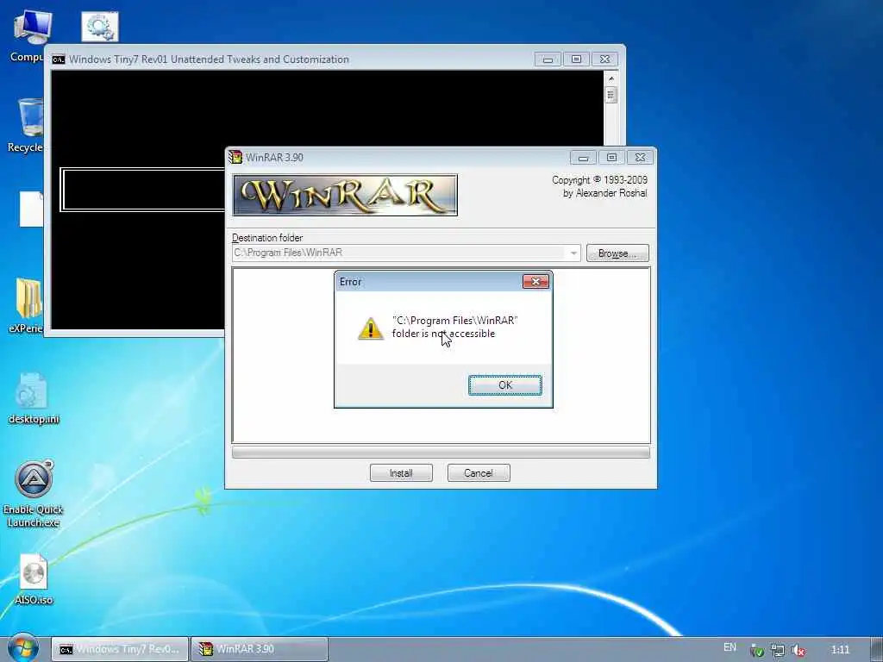Switch to WinRAR 3.90 taskbar button
This screenshot has width=883, height=662.
pos(259,649)
